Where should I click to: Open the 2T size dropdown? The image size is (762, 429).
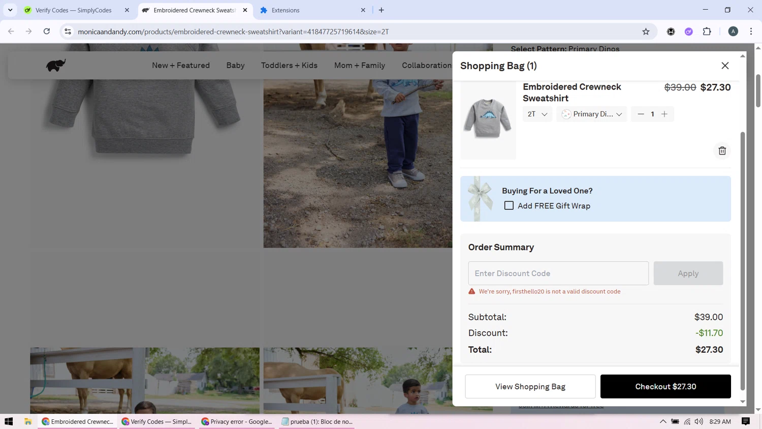click(x=537, y=114)
